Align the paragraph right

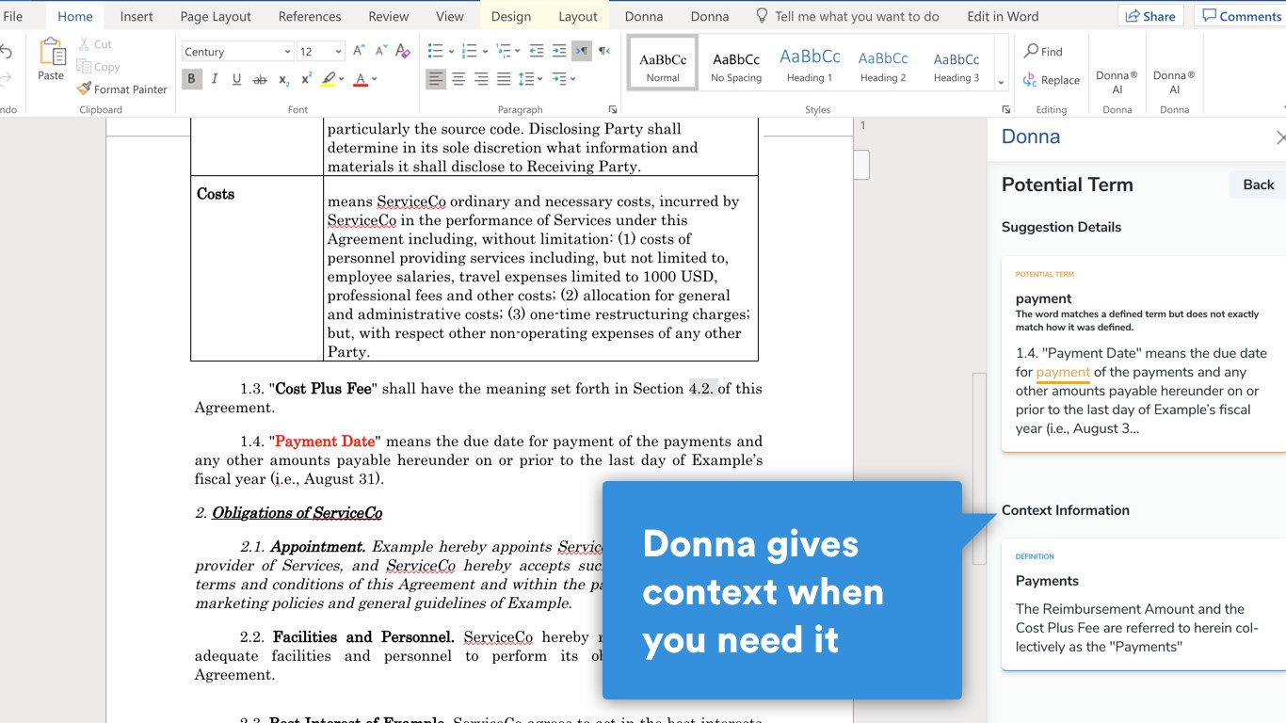(x=481, y=79)
